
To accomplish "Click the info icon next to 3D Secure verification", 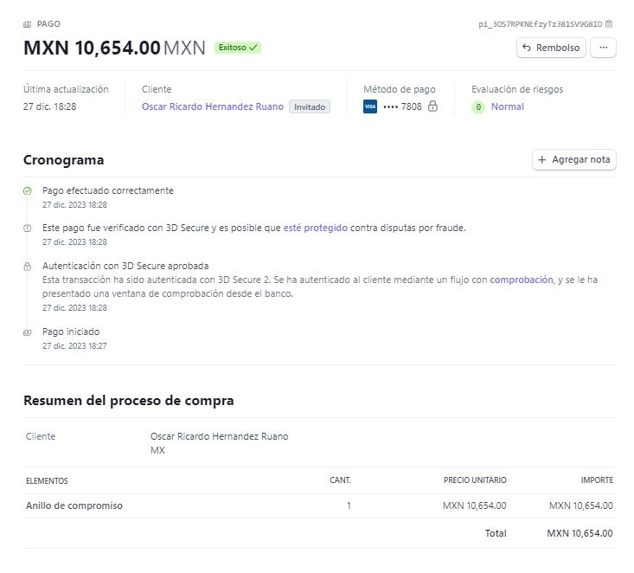I will click(27, 229).
